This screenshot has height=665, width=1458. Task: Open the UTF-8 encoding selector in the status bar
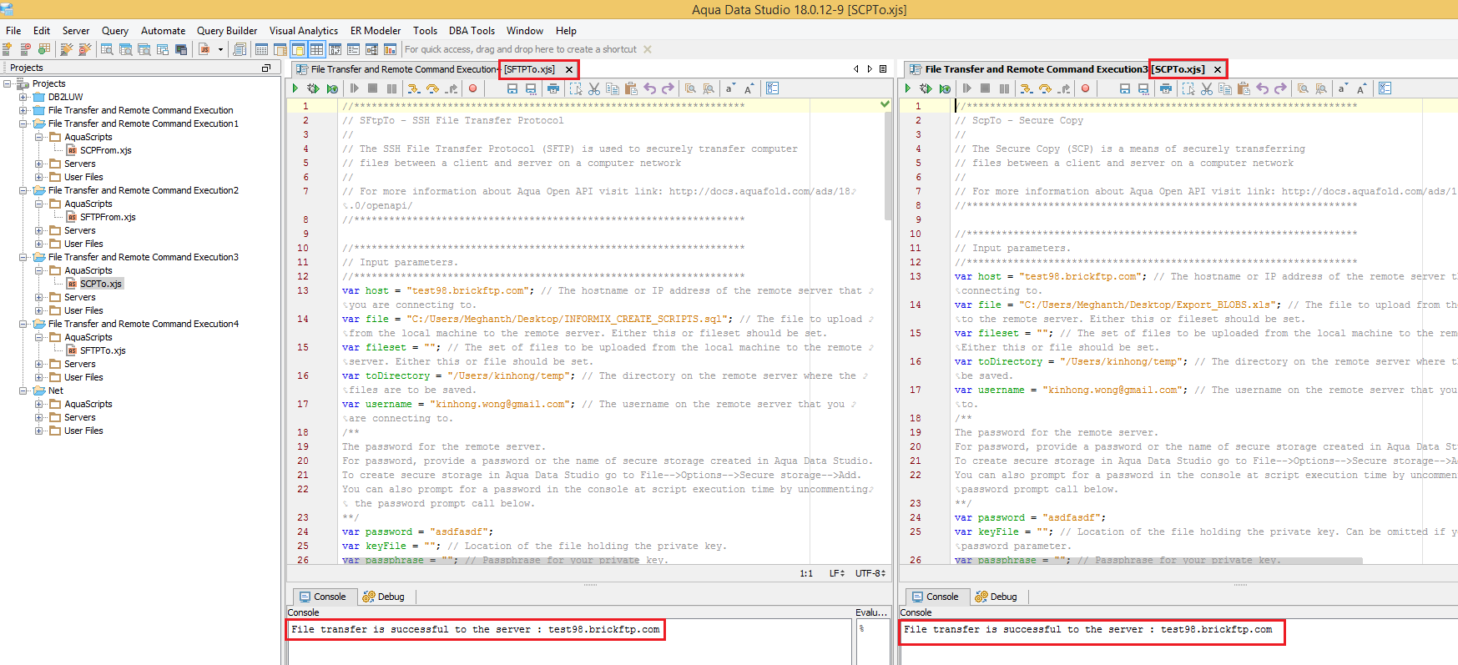point(870,573)
